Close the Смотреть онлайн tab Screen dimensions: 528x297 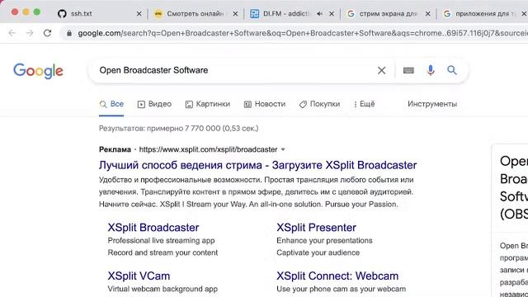click(235, 14)
